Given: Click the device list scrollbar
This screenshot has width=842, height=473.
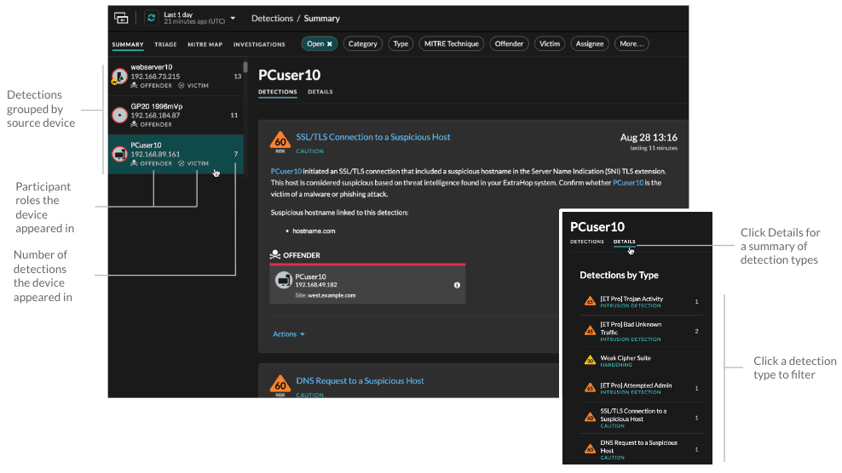Looking at the screenshot, I should coord(245,67).
